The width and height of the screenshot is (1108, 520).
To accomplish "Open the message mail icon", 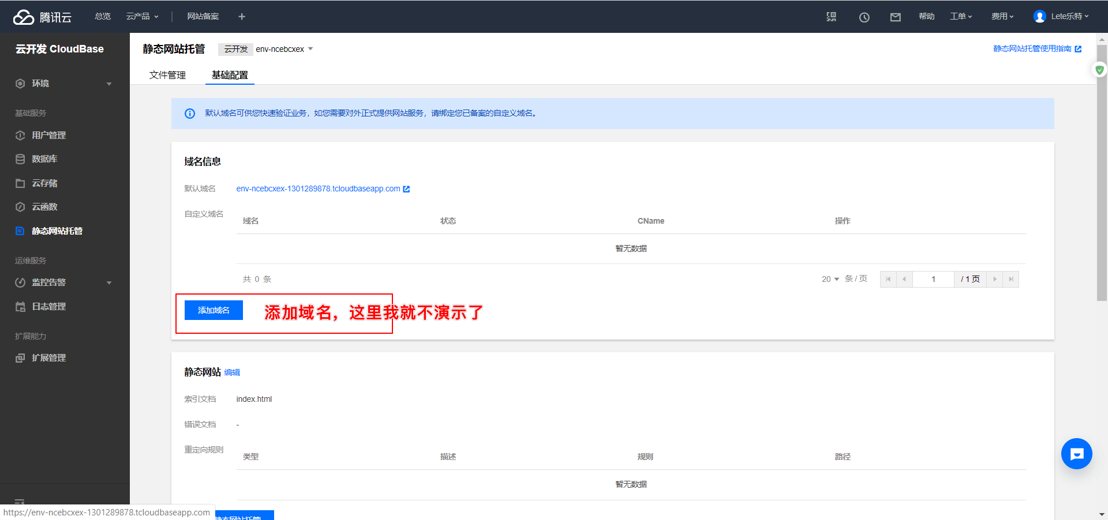I will [x=895, y=17].
